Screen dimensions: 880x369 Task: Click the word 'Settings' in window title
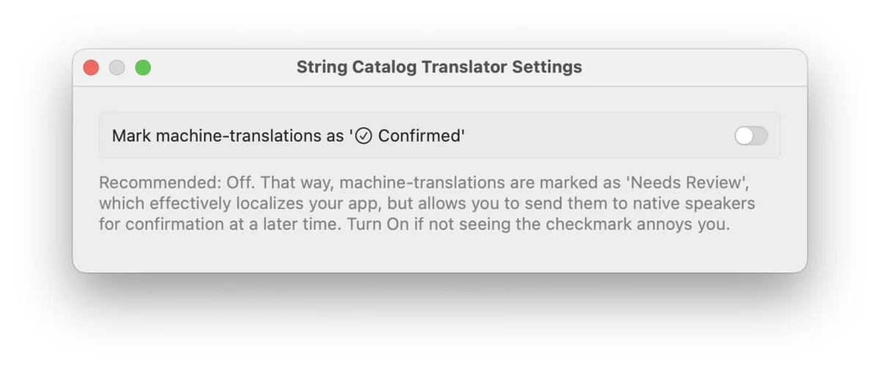[x=547, y=67]
